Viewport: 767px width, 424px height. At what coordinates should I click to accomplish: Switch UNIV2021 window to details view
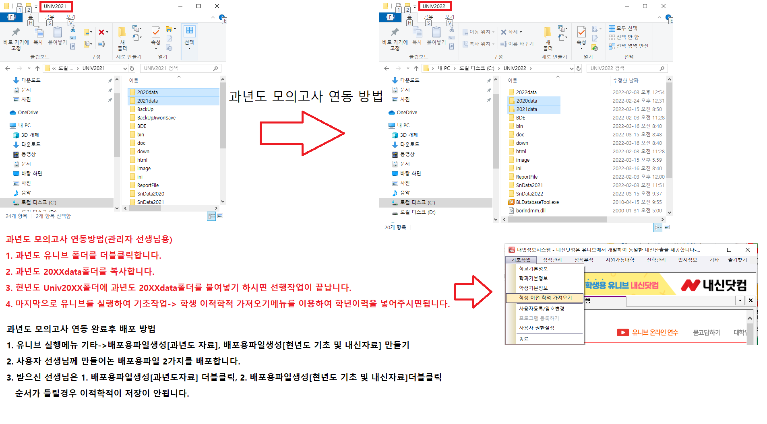point(211,216)
